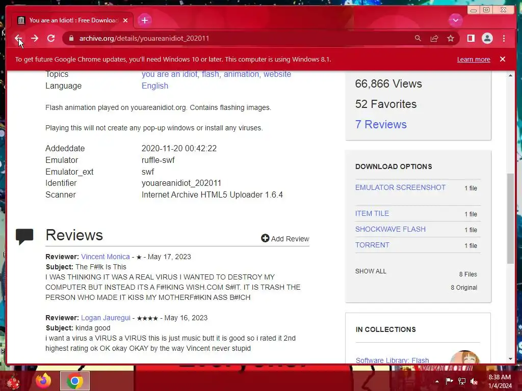Click the '8 Files' count text
The height and width of the screenshot is (391, 522).
(x=468, y=274)
